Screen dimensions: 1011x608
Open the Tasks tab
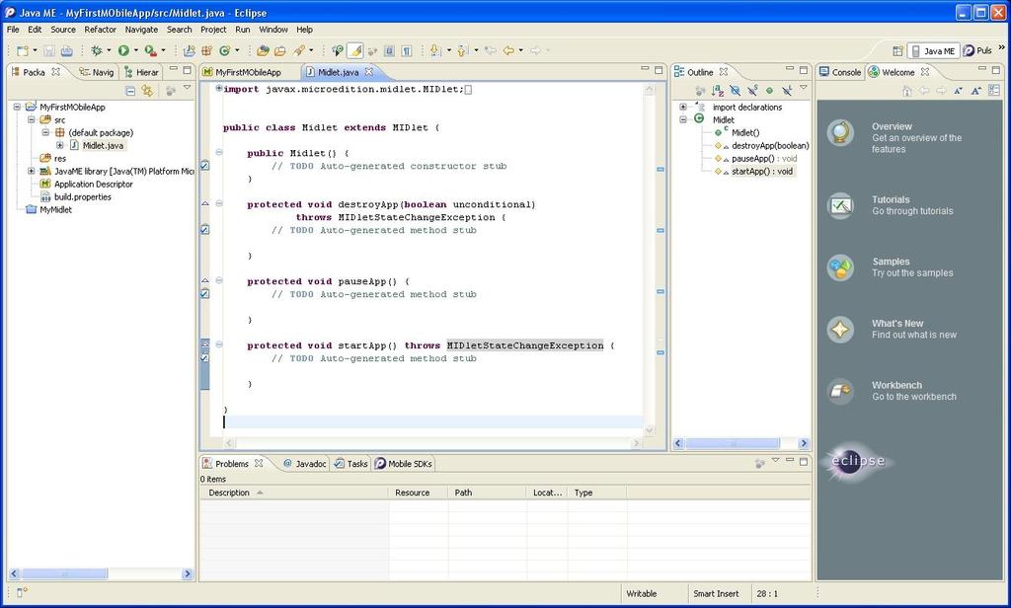350,464
